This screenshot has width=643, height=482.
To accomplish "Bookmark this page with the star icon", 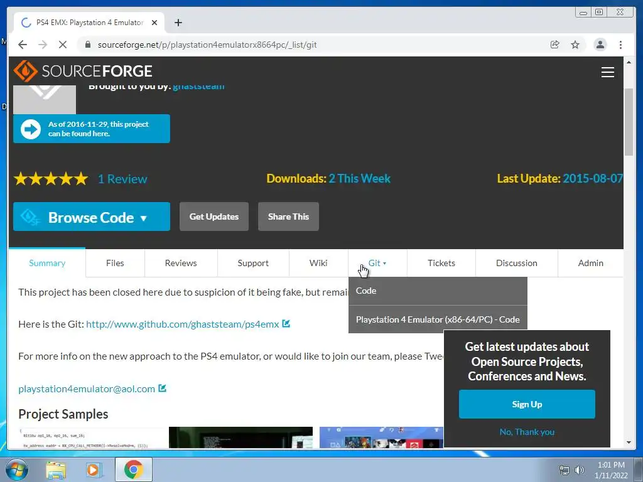I will pos(575,45).
